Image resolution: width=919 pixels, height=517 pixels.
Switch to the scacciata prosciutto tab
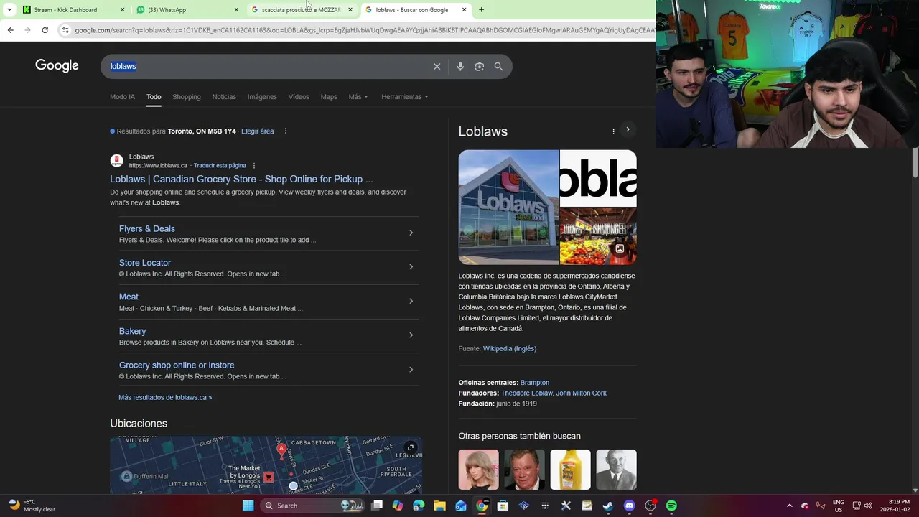(300, 10)
